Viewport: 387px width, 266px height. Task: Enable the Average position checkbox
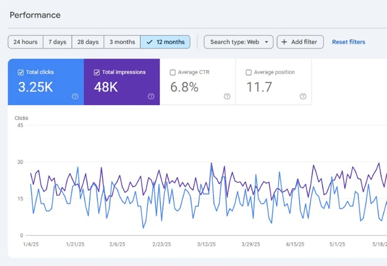click(249, 72)
